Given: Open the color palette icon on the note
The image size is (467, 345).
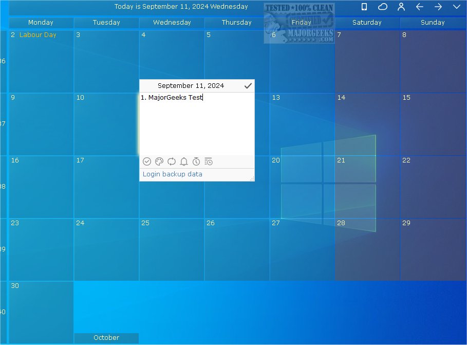Looking at the screenshot, I should click(x=159, y=161).
